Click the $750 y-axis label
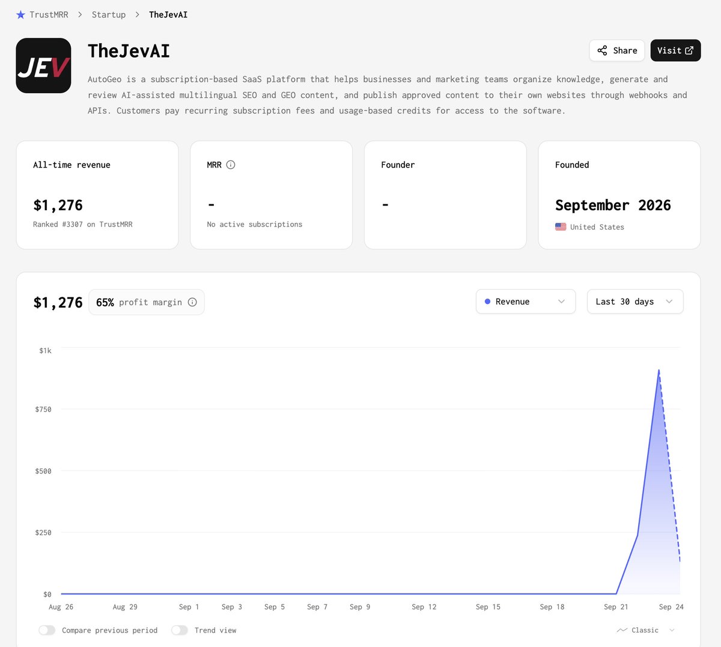The image size is (721, 647). 43,409
